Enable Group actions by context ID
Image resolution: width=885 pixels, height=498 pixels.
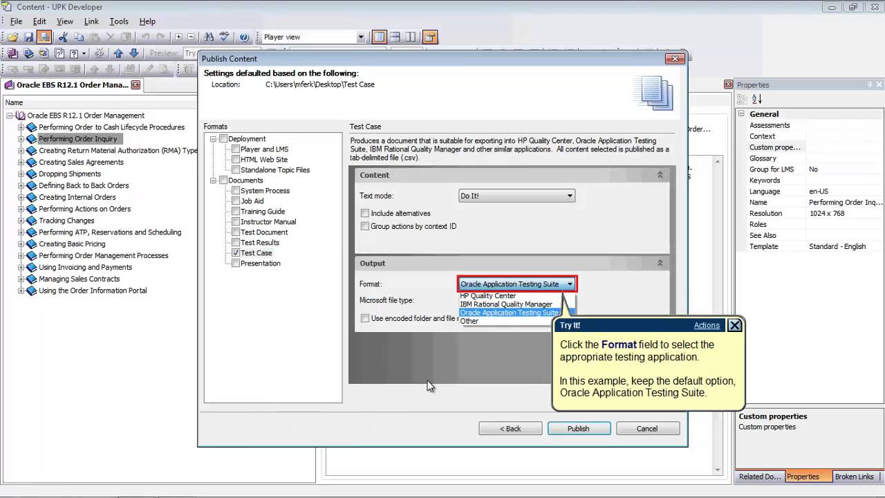[x=365, y=226]
